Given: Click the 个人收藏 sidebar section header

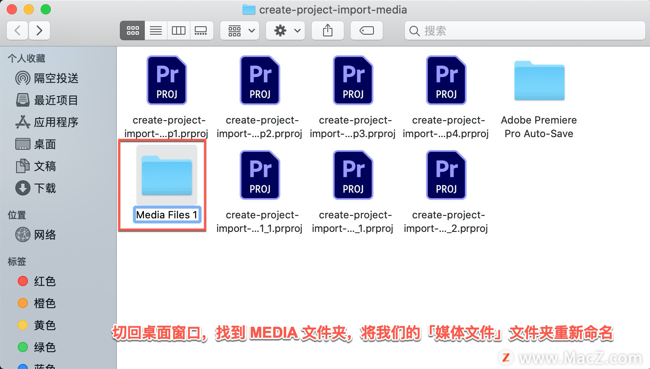Looking at the screenshot, I should coord(26,58).
